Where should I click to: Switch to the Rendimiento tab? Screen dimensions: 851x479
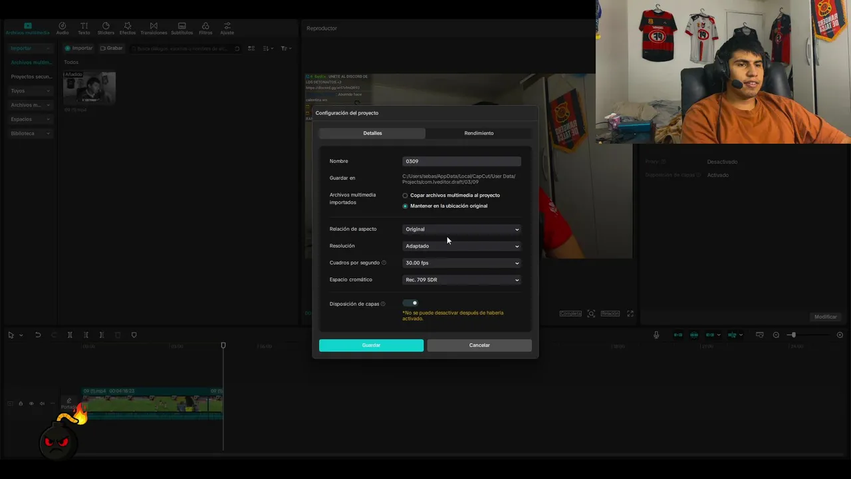[x=479, y=133]
